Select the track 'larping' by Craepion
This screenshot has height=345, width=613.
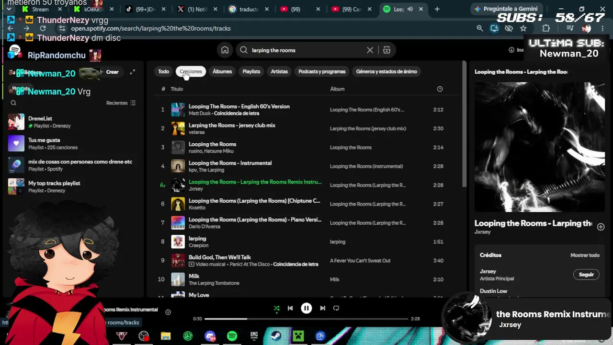click(x=197, y=239)
